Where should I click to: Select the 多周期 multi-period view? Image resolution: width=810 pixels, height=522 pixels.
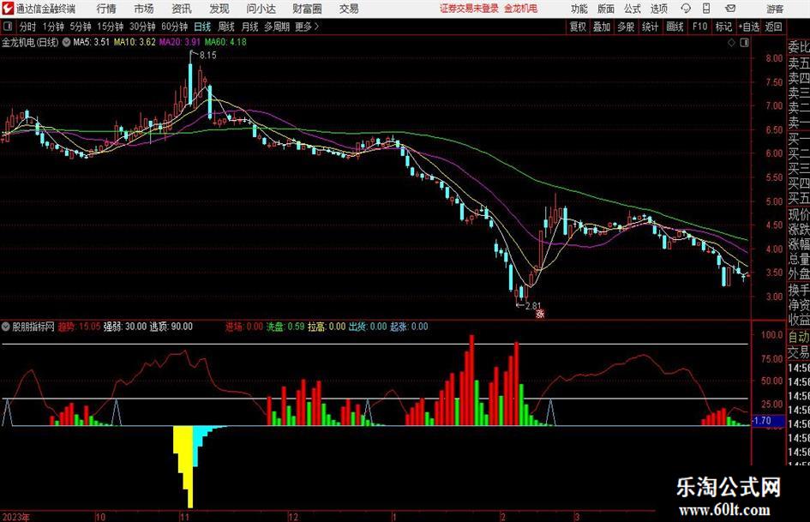point(277,27)
